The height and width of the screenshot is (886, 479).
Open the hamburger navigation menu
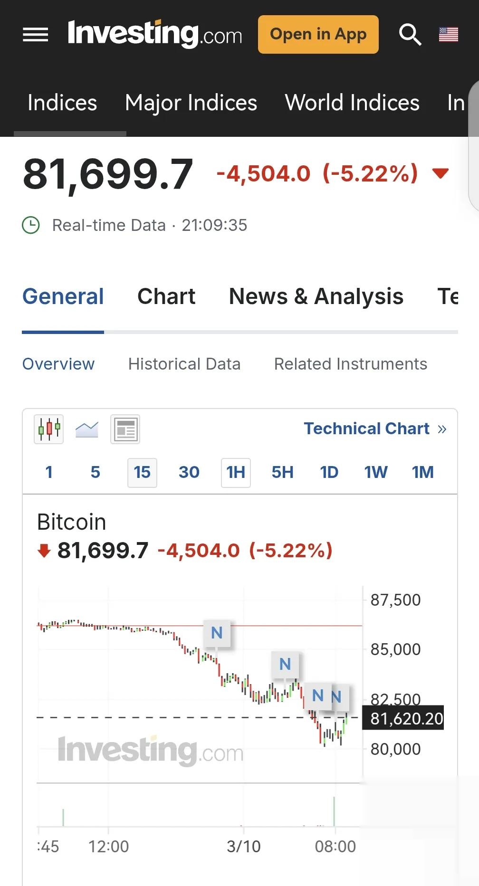(36, 34)
